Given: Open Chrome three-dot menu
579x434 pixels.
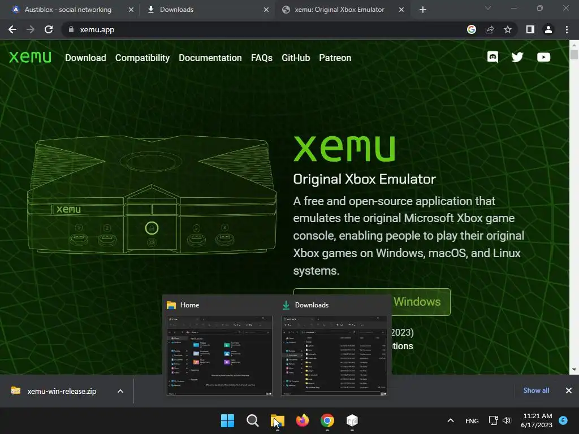Looking at the screenshot, I should click(567, 29).
